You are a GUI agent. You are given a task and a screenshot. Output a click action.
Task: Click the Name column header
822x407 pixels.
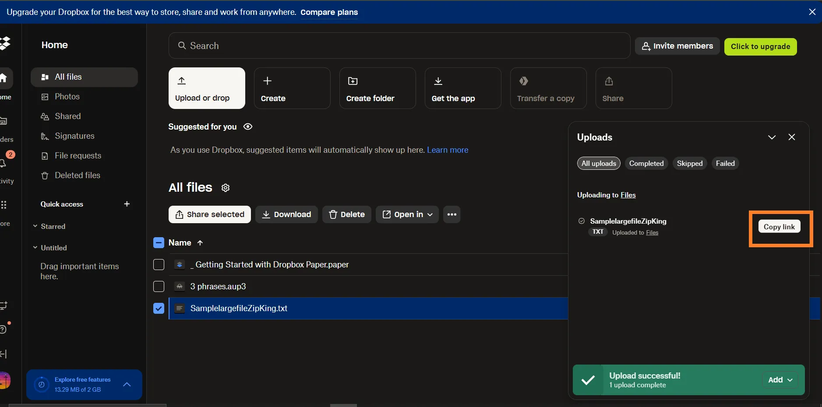180,243
